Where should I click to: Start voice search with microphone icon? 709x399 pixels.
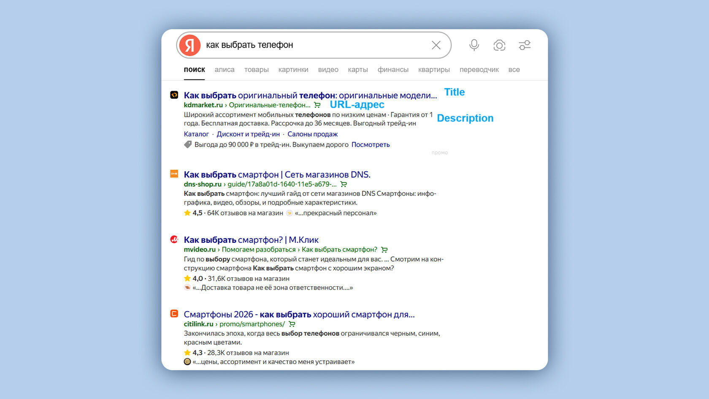pos(474,45)
